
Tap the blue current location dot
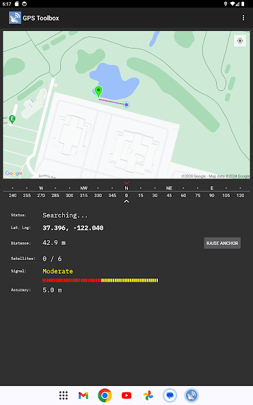coord(126,105)
